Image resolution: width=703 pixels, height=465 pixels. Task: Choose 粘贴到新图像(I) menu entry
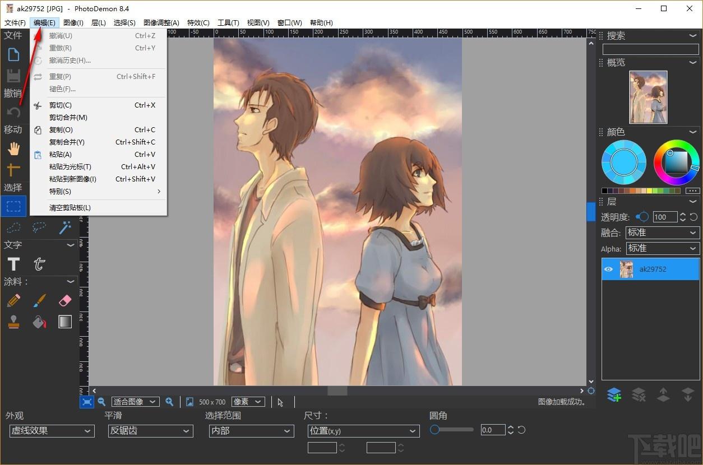99,179
